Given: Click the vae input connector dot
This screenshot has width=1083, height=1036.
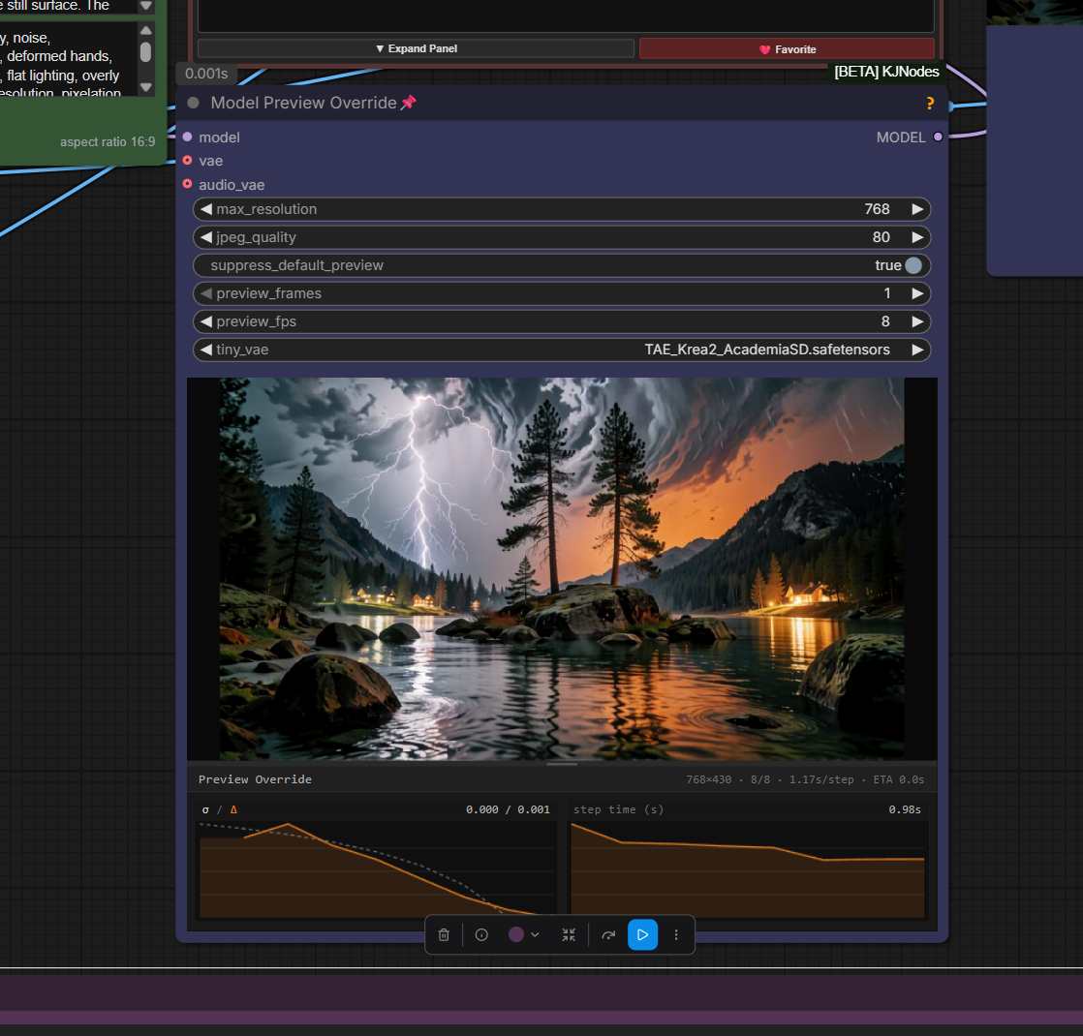Looking at the screenshot, I should pos(187,160).
